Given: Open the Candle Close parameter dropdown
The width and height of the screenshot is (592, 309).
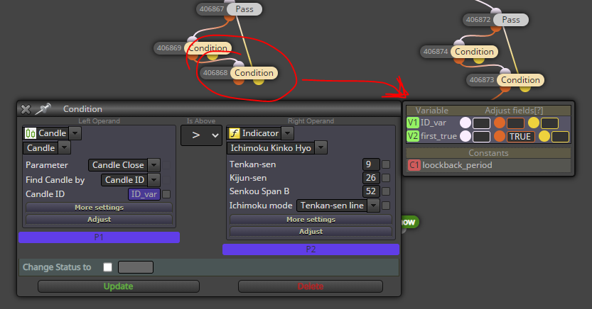Looking at the screenshot, I should (154, 165).
